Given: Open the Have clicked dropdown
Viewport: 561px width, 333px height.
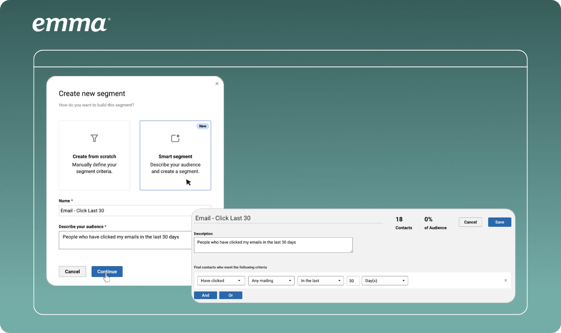Looking at the screenshot, I should pos(221,280).
